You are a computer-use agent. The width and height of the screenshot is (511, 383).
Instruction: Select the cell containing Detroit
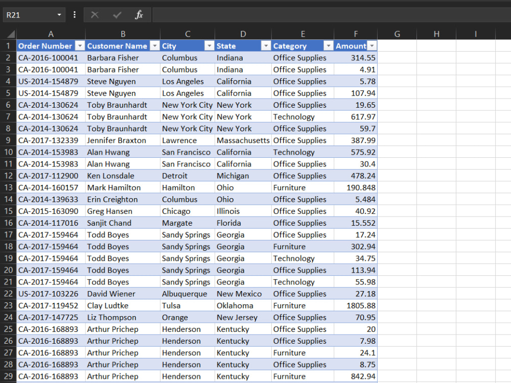tap(187, 176)
